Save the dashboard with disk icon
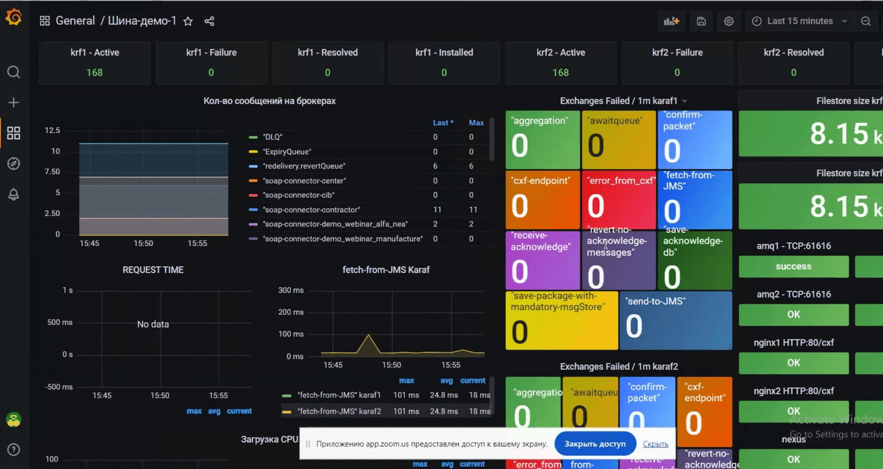Image resolution: width=883 pixels, height=469 pixels. coord(701,21)
